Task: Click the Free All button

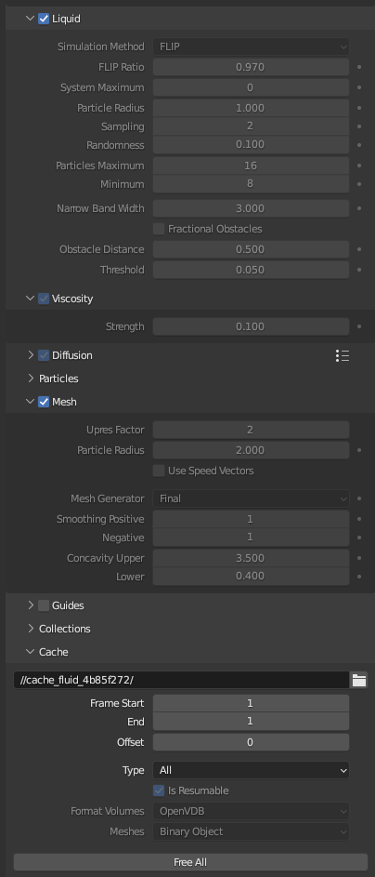Action: click(190, 862)
